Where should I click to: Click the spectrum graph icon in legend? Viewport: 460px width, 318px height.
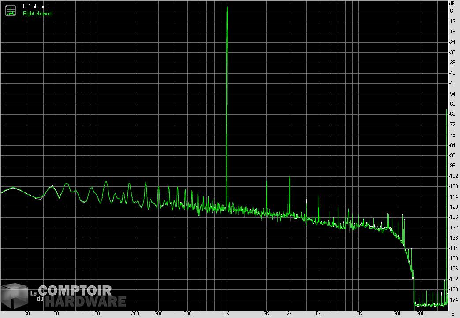coord(10,10)
